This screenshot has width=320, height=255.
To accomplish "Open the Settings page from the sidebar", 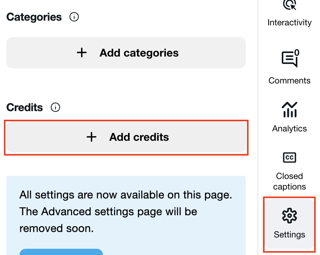I will point(289,224).
